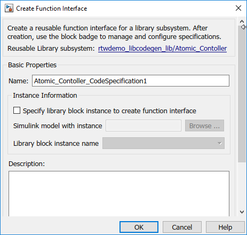
Task: Click the checkbox label about function interface
Action: (x=109, y=111)
